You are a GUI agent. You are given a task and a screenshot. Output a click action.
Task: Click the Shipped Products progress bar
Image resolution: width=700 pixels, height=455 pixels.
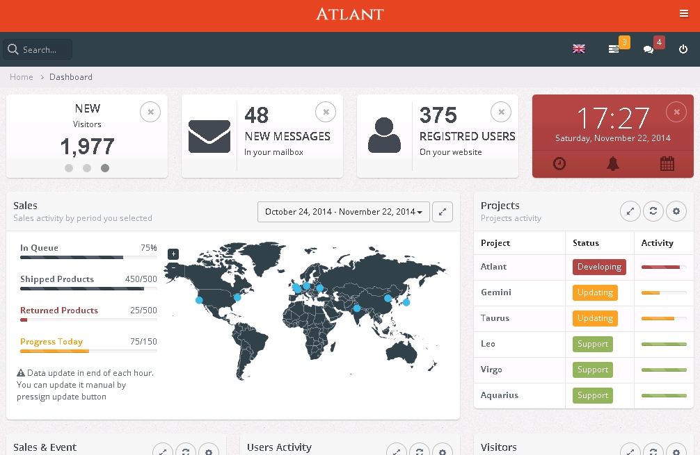coord(88,288)
